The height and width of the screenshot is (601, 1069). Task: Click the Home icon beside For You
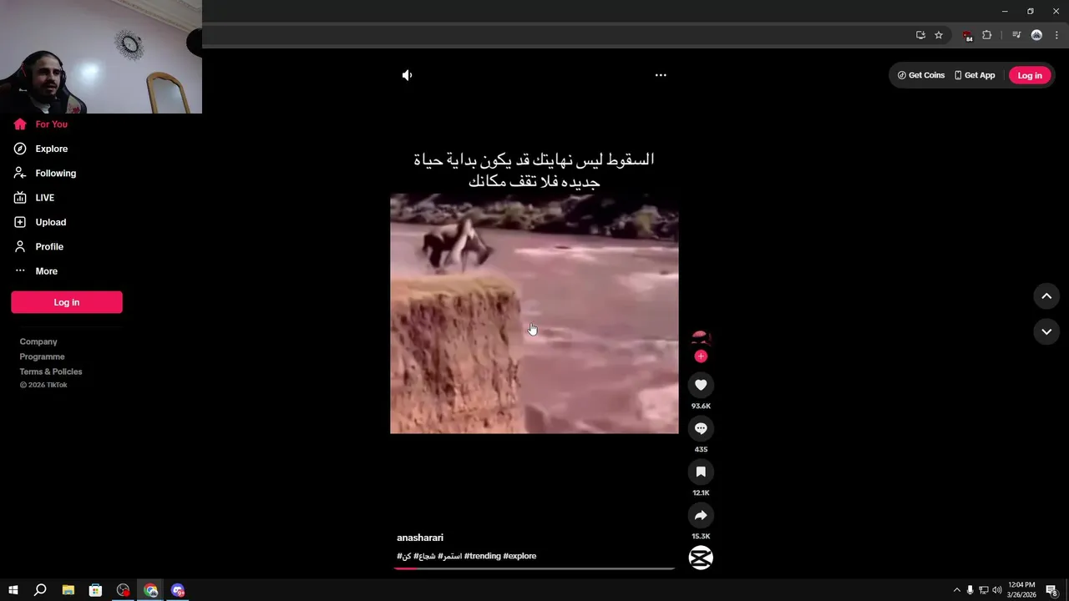[x=20, y=124]
